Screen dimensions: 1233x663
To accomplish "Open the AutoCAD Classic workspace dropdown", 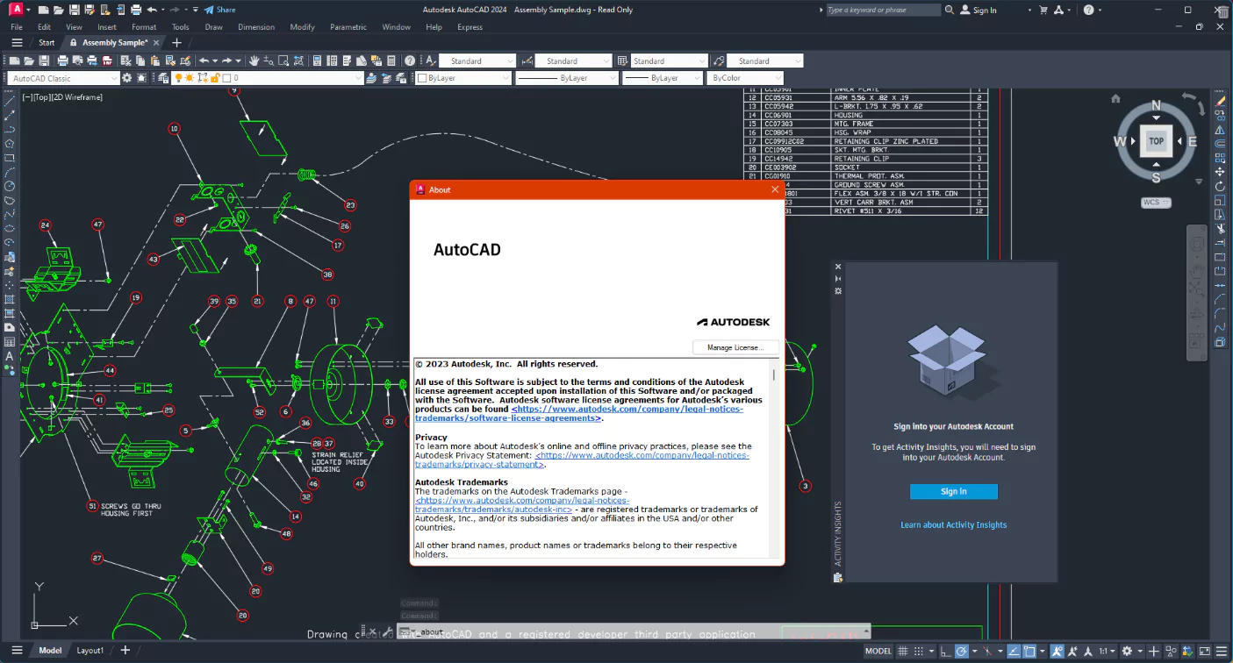I will [x=115, y=77].
